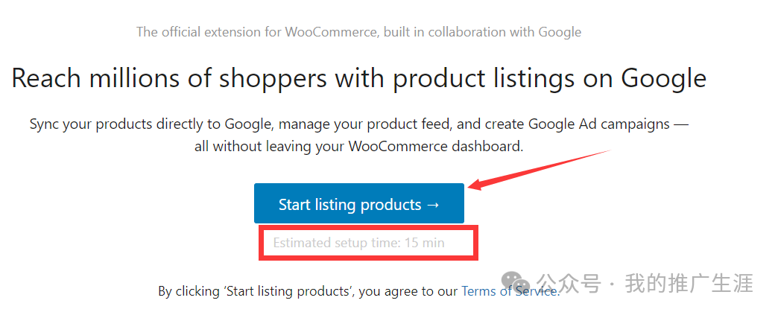Select the Estimated setup time text
The height and width of the screenshot is (315, 778).
pyautogui.click(x=358, y=243)
